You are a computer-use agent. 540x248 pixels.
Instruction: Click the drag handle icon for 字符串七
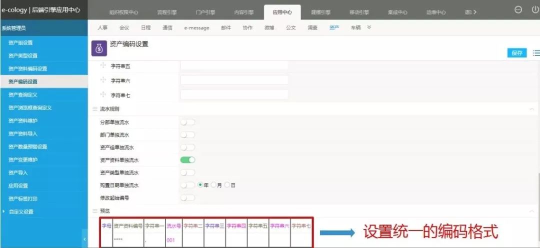(x=103, y=94)
